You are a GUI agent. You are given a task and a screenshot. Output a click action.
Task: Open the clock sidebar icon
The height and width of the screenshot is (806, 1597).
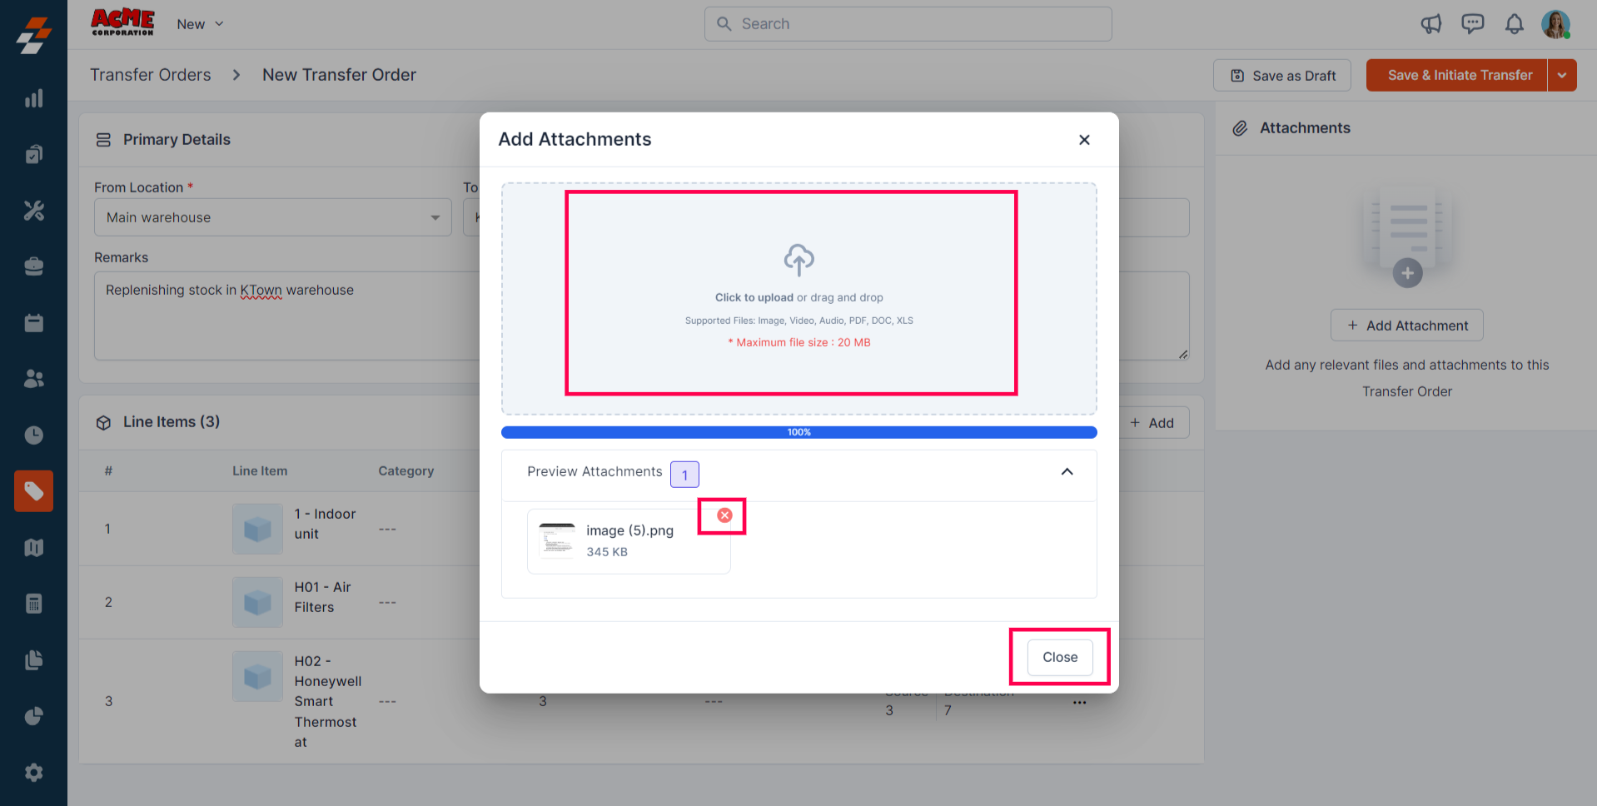[x=33, y=435]
